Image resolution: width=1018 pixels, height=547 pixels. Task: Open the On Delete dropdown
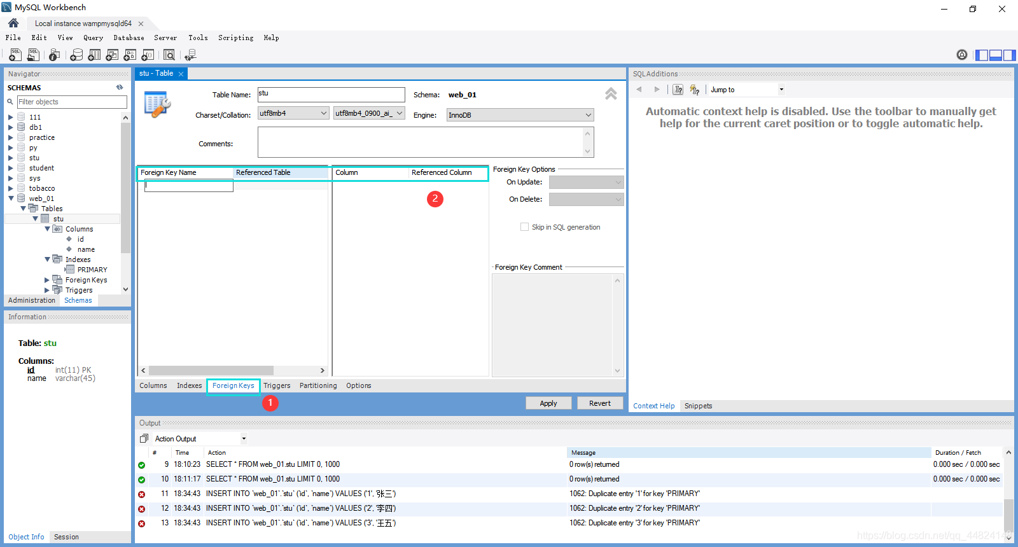click(x=586, y=199)
